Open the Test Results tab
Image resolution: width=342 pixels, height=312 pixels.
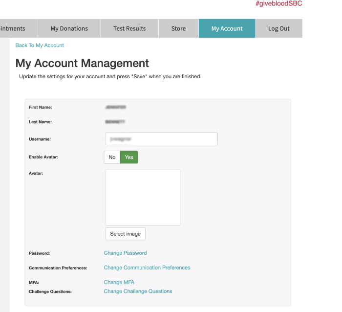[129, 28]
